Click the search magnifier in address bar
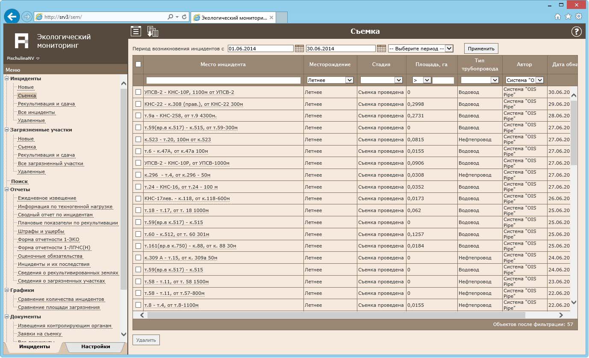The image size is (589, 358). coord(170,17)
